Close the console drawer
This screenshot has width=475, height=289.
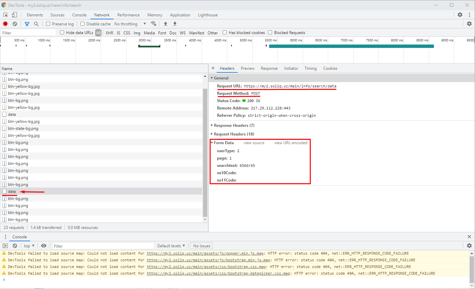469,237
